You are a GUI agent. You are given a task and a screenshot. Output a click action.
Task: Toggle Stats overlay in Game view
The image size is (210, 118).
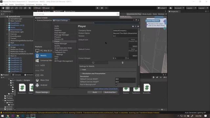[155, 14]
